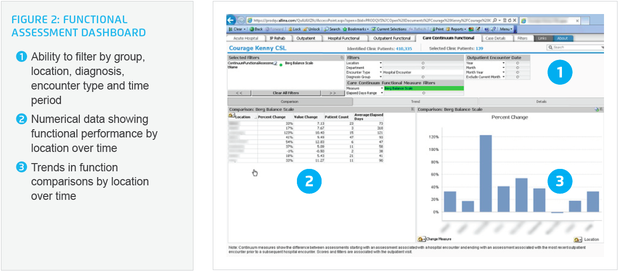Click the 410,335 Identified Clinic Patients value

coord(404,48)
